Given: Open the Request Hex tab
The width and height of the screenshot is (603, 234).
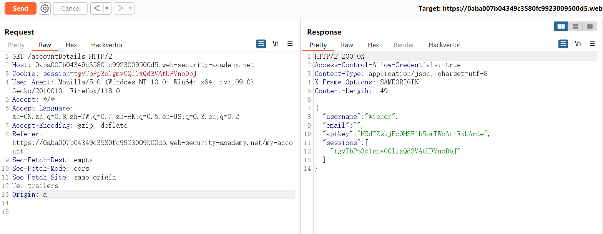Looking at the screenshot, I should coord(71,45).
